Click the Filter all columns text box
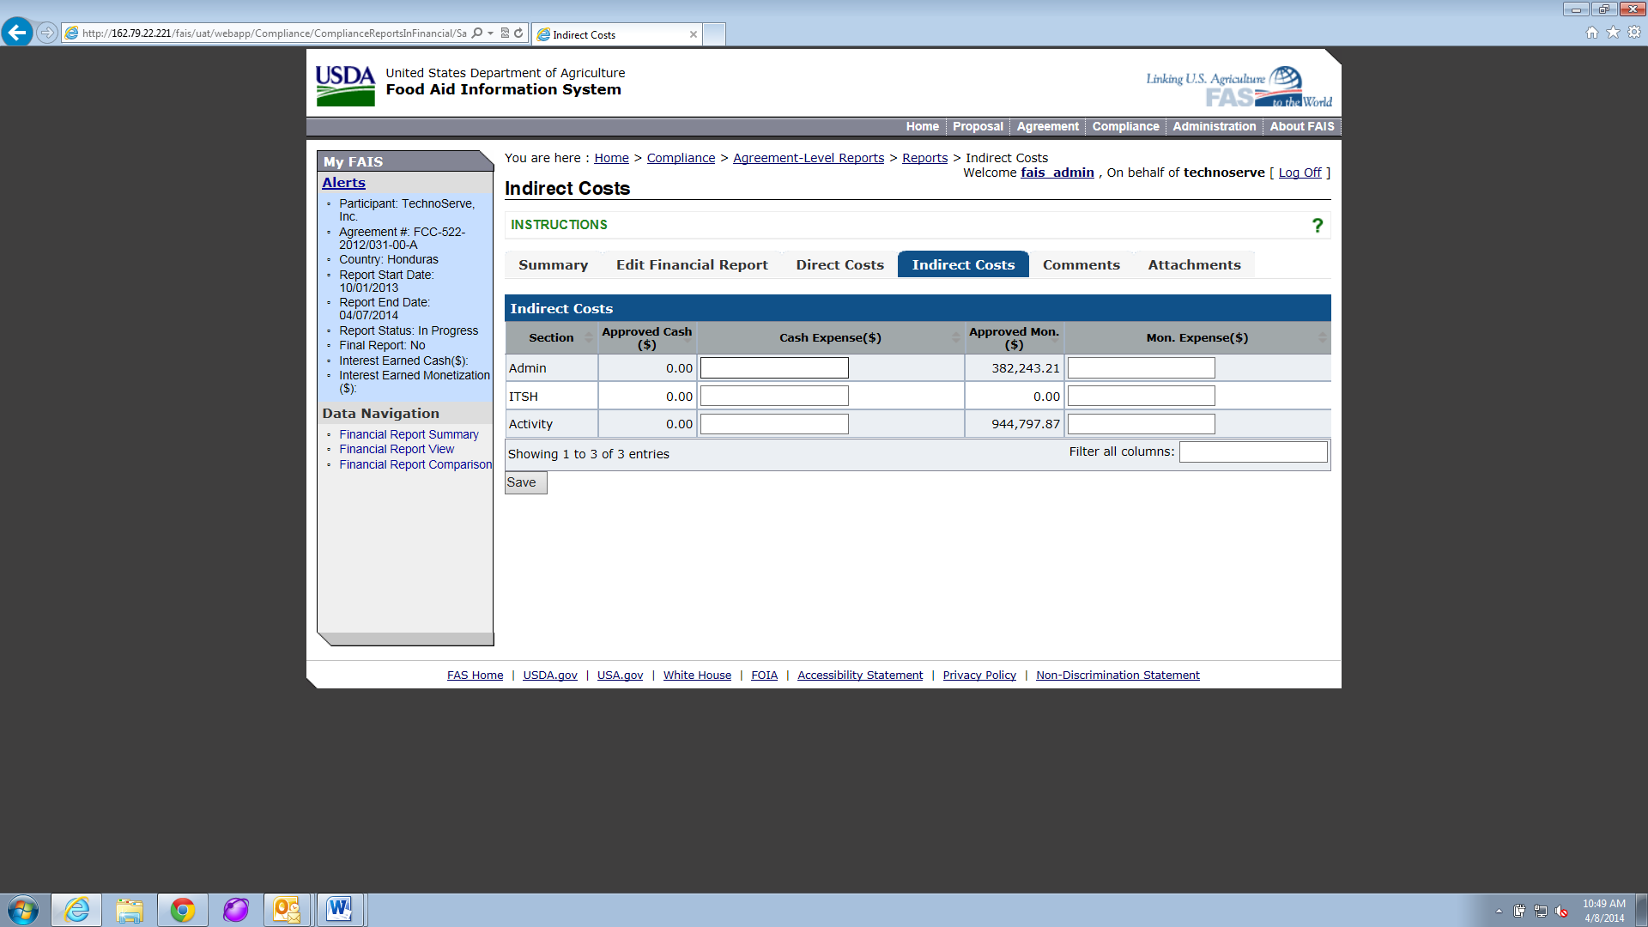Viewport: 1648px width, 927px height. click(x=1253, y=452)
